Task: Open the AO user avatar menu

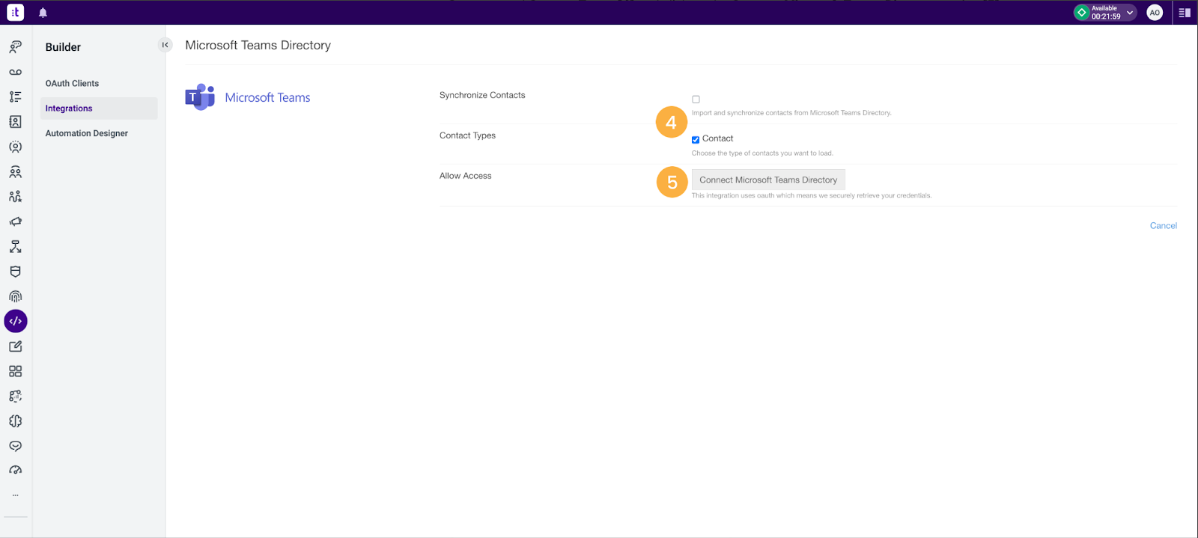Action: [x=1155, y=13]
